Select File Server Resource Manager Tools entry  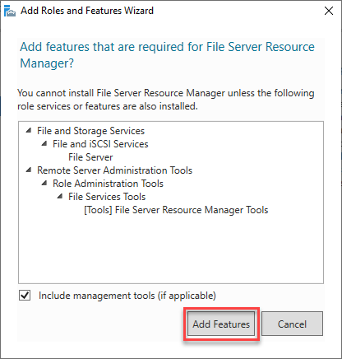(176, 210)
